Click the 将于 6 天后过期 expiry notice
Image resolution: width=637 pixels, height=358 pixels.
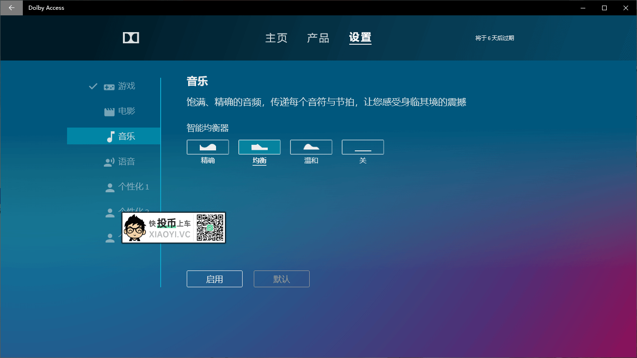click(495, 38)
